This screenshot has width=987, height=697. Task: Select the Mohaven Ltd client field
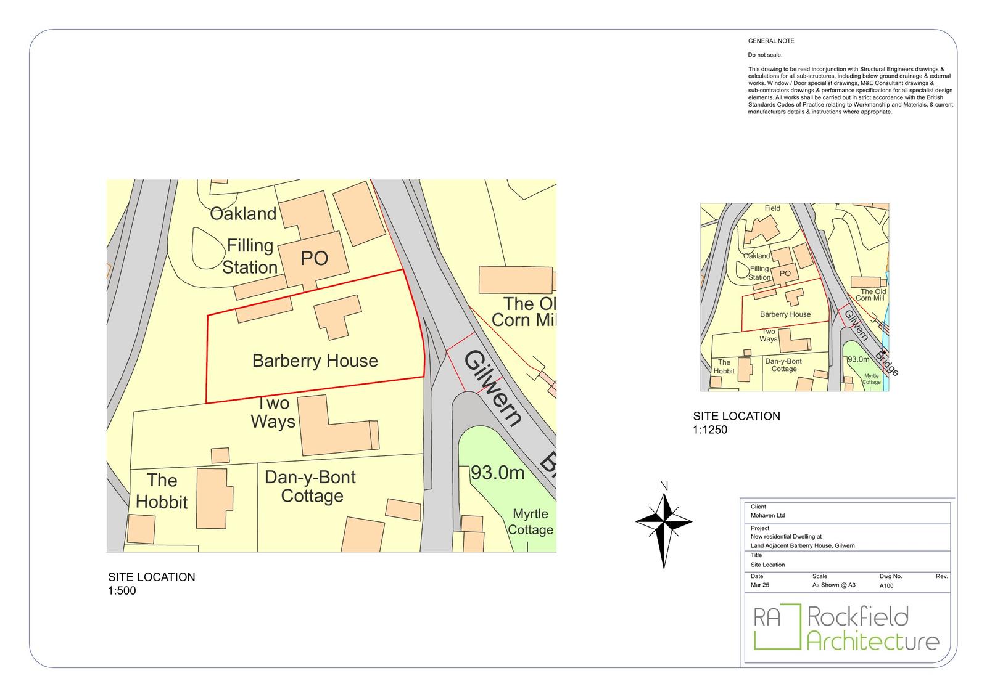[x=767, y=516]
